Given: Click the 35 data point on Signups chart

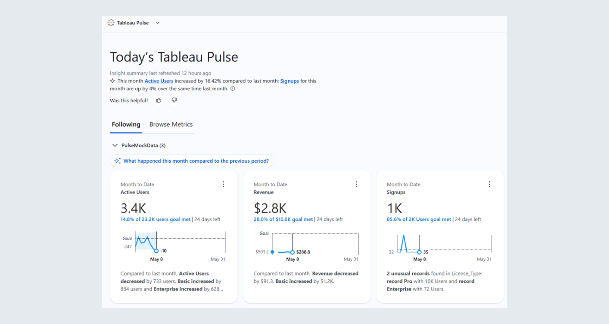Looking at the screenshot, I should pos(419,252).
